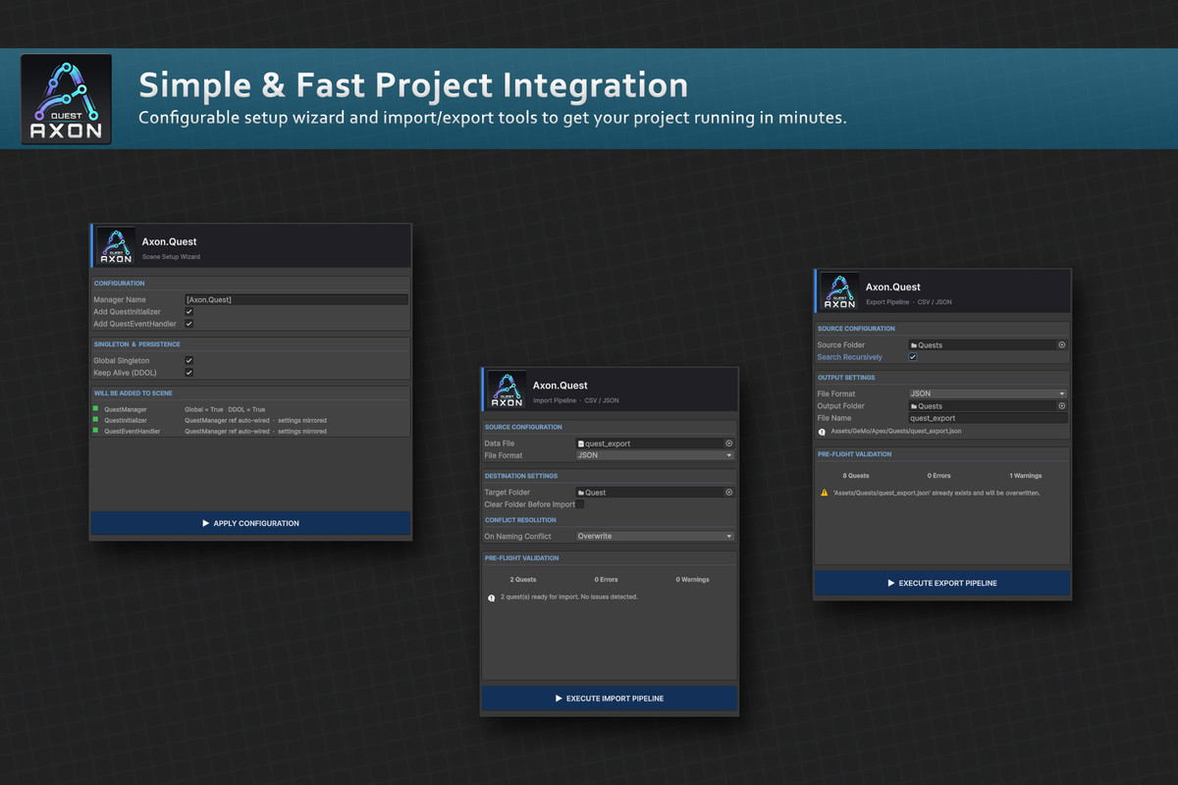This screenshot has width=1178, height=785.
Task: Click the green status square beside QuestManager
Action: [x=96, y=408]
